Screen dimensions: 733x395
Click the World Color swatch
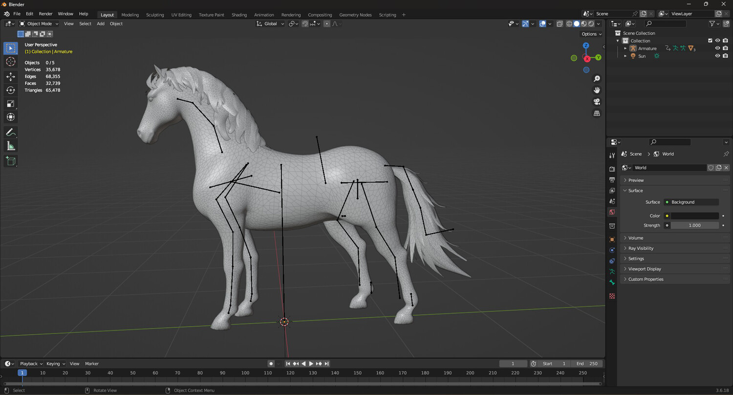click(694, 216)
